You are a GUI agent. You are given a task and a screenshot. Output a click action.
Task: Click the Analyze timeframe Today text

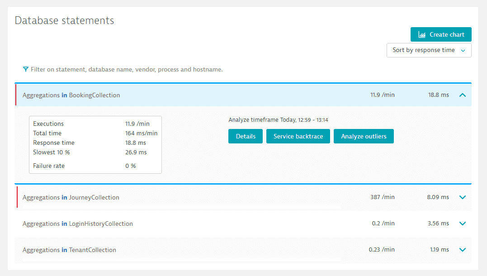278,119
